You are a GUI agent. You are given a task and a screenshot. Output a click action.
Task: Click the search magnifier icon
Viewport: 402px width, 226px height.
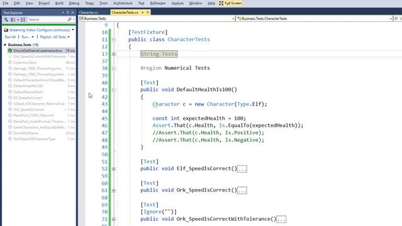coord(70,19)
